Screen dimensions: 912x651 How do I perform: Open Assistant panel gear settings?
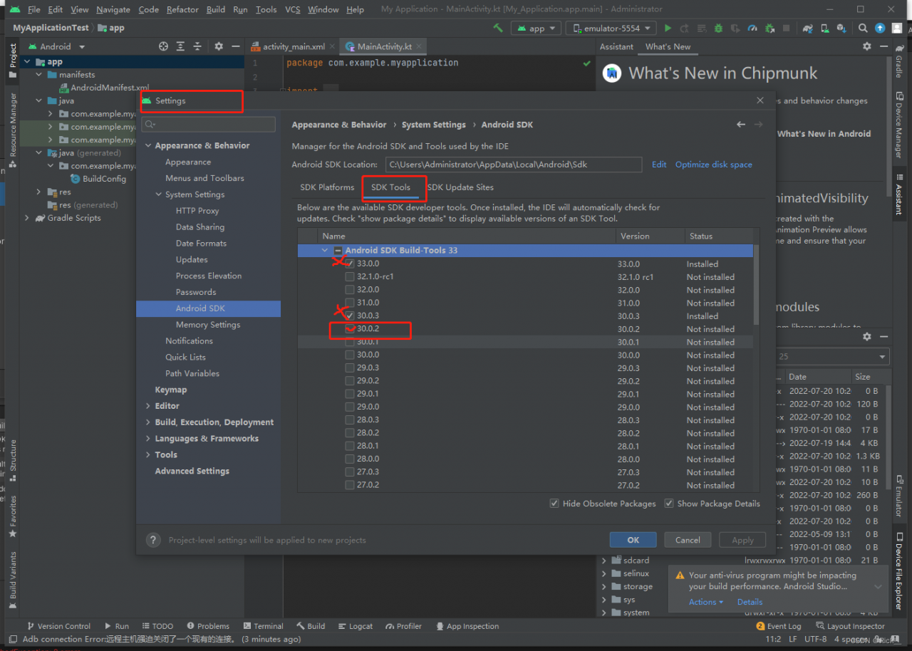[x=866, y=46]
